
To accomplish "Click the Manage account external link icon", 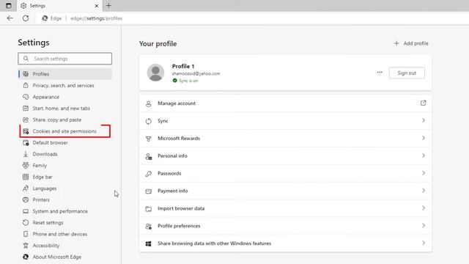I will click(424, 103).
